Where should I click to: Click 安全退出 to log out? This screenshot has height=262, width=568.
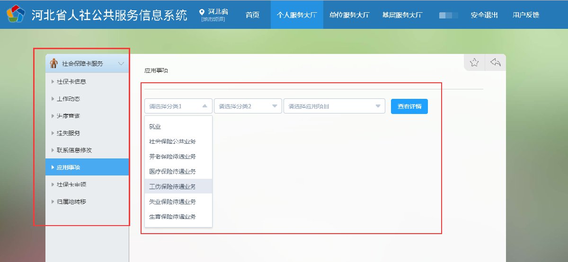click(484, 15)
